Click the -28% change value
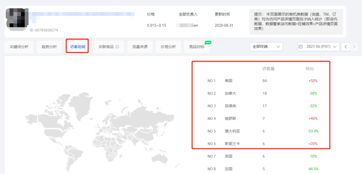This screenshot has width=362, height=174. tap(313, 93)
